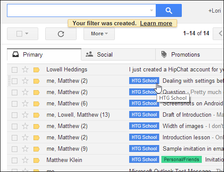Screen dimensions: 224x172
Task: Toggle importance marker on Draft of Introduction email
Action: tap(36, 115)
